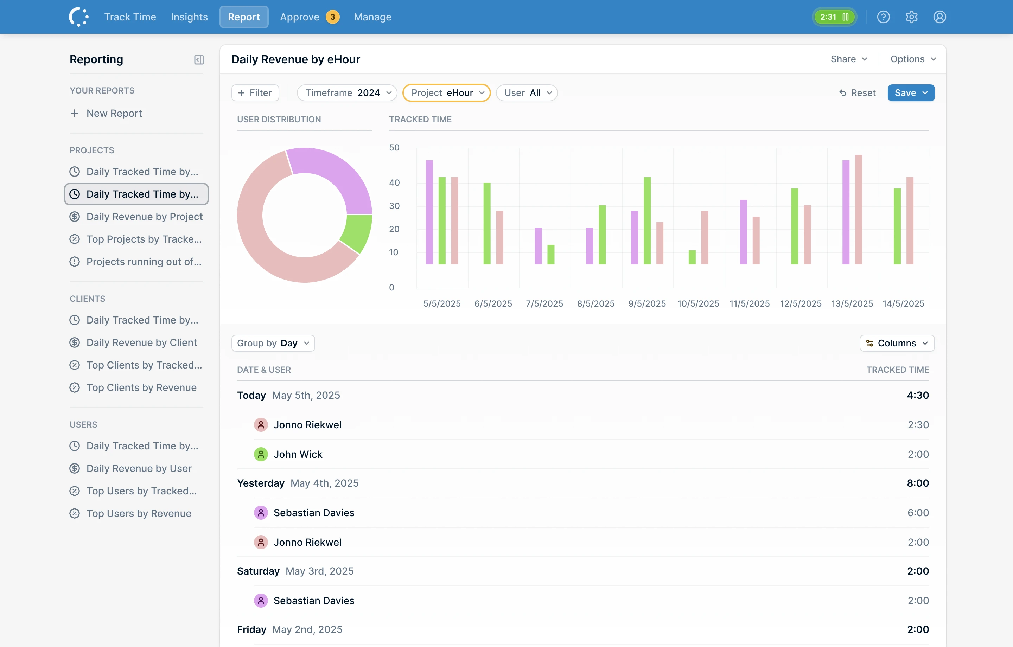Switch to the Insights tab
1013x647 pixels.
click(x=189, y=17)
